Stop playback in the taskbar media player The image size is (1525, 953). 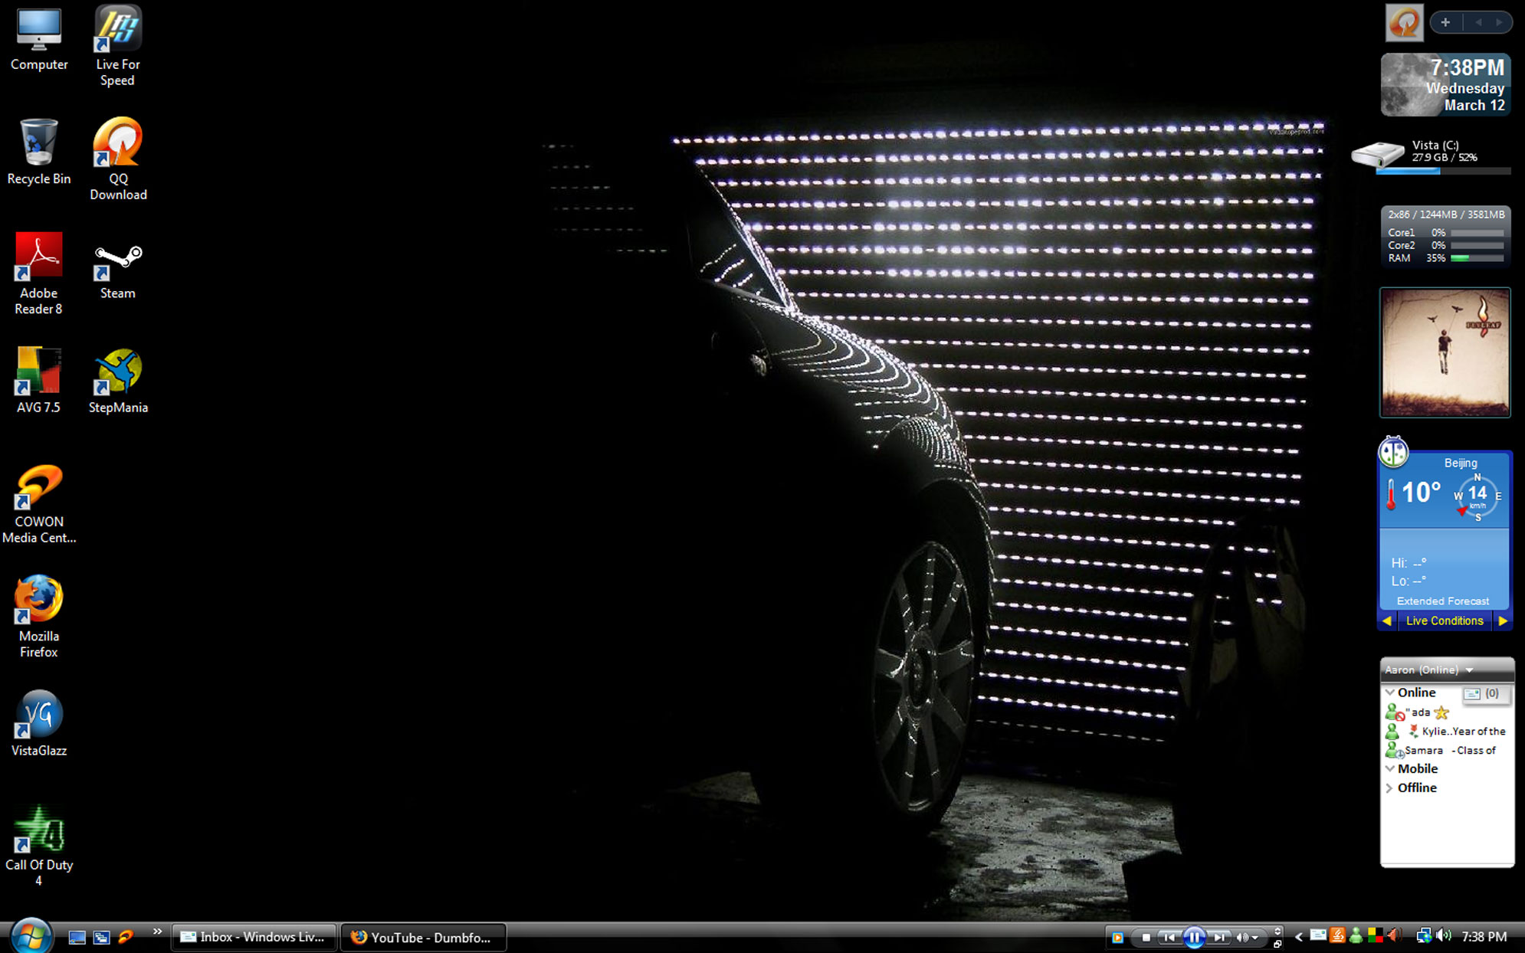(1146, 937)
